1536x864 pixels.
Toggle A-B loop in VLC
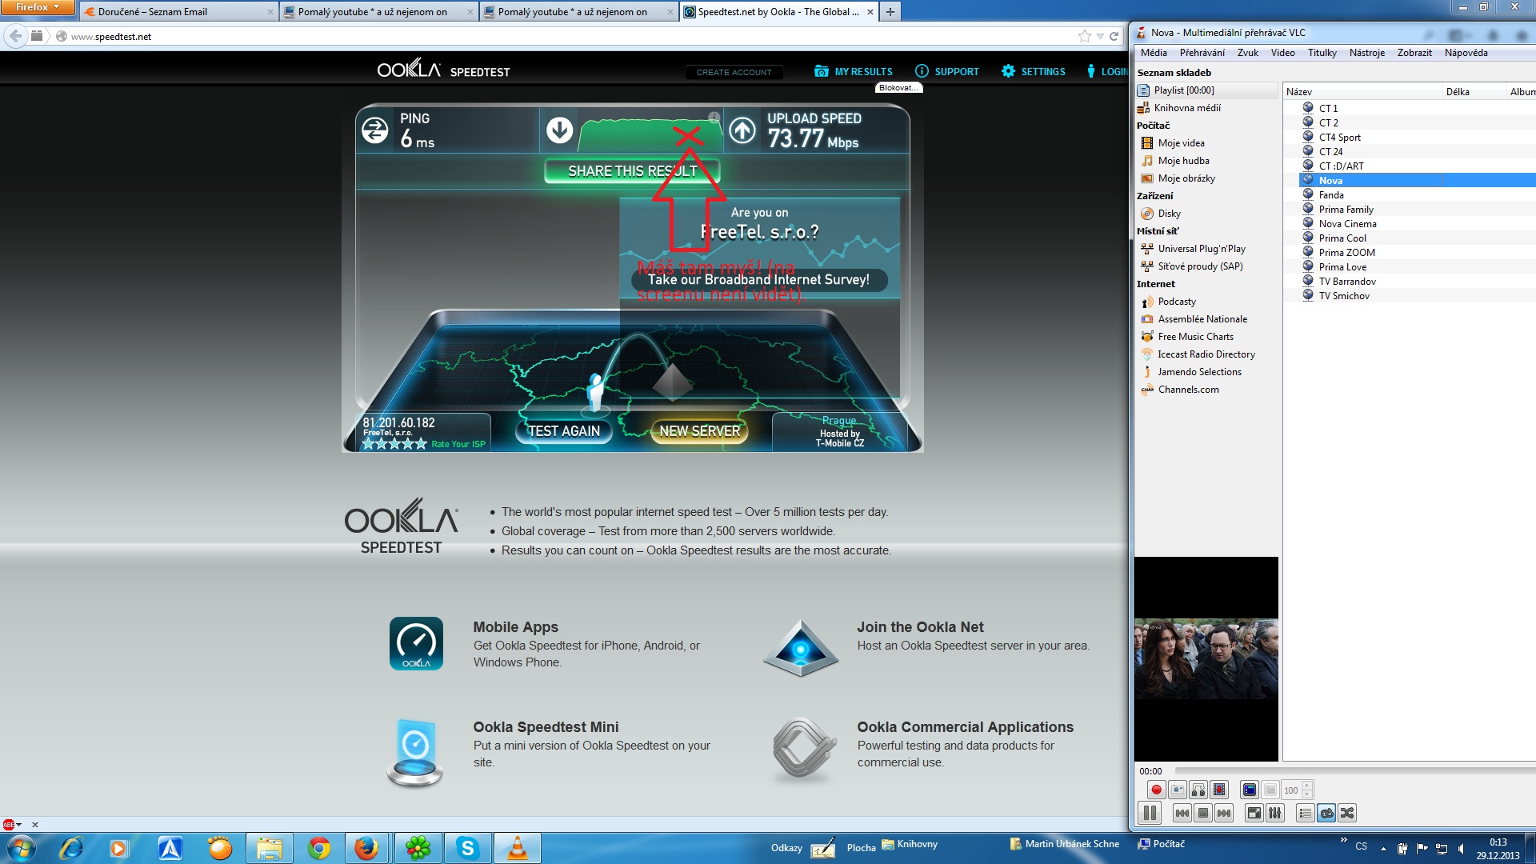[1198, 790]
